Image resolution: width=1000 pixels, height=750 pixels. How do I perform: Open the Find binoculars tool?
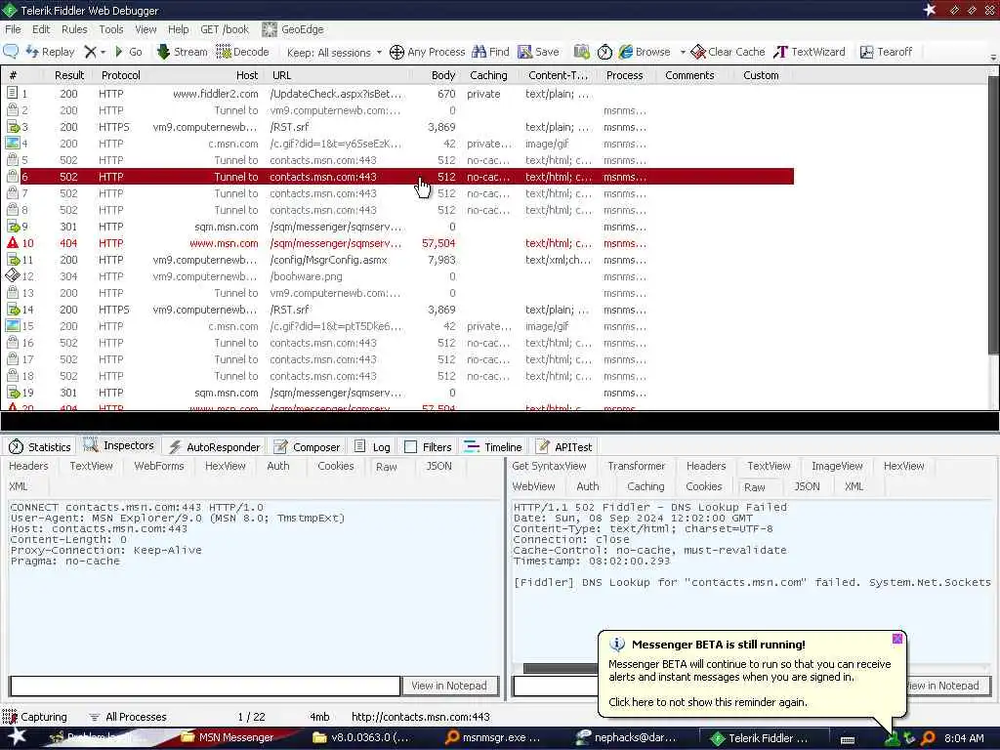[x=490, y=52]
